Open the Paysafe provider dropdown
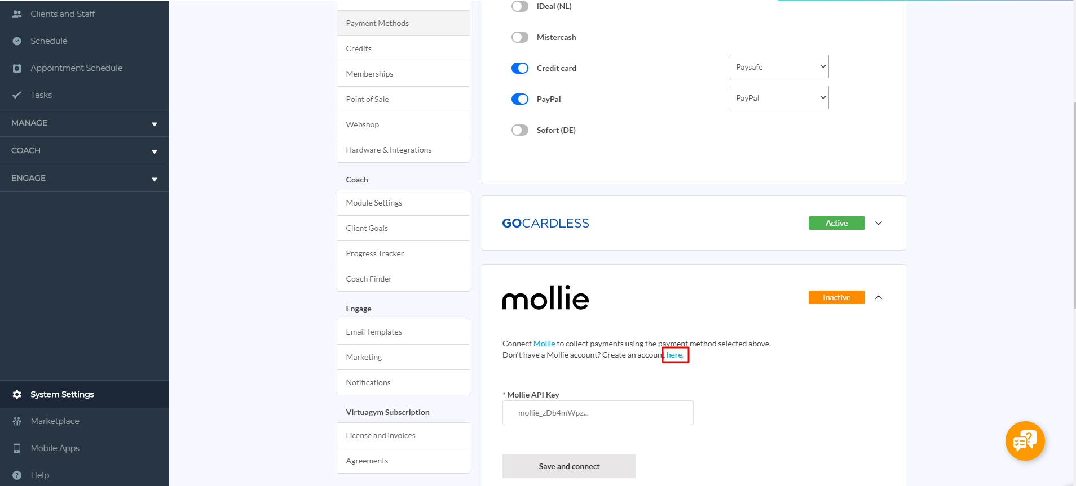This screenshot has width=1076, height=486. coord(779,66)
